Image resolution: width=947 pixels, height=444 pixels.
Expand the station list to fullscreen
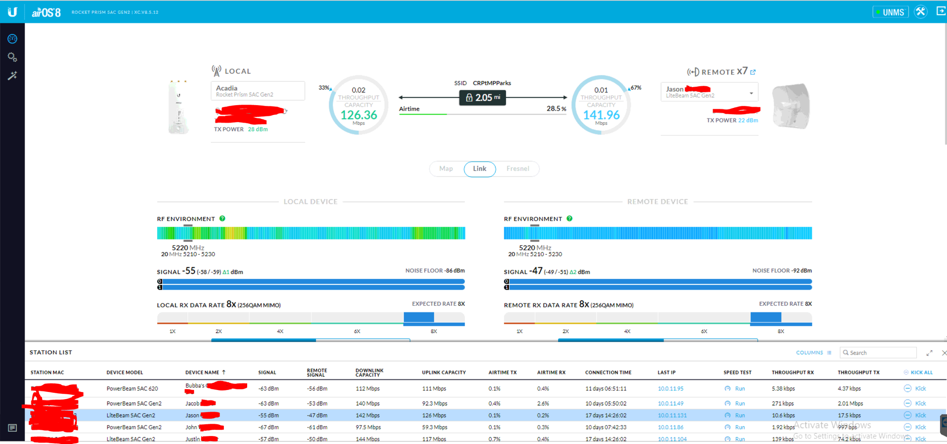[x=929, y=353]
